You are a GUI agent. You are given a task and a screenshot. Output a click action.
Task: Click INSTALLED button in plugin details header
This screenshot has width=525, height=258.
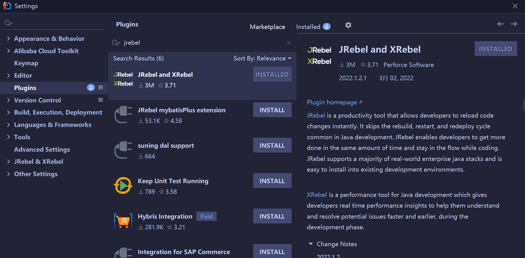tap(496, 49)
